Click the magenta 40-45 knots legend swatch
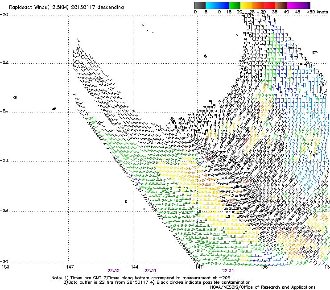 [293, 5]
